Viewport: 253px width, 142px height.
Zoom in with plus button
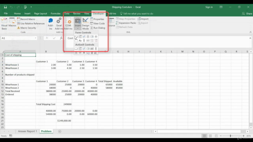coord(244,136)
